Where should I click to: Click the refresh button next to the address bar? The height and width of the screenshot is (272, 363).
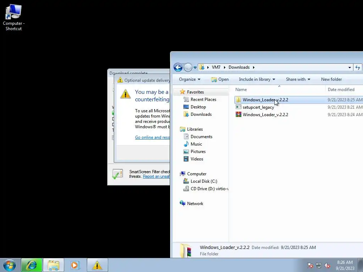tap(358, 68)
